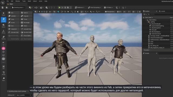
Task: Open the UVs tool category
Action: click(4, 67)
